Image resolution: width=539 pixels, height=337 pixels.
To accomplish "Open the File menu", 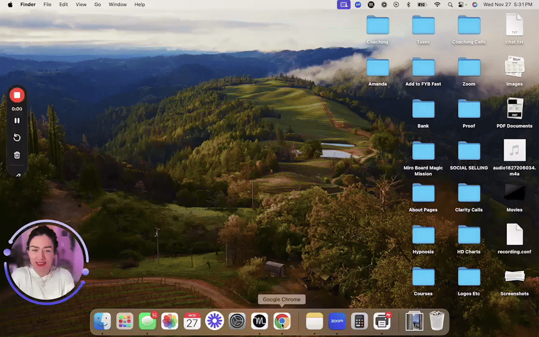I will pyautogui.click(x=47, y=4).
